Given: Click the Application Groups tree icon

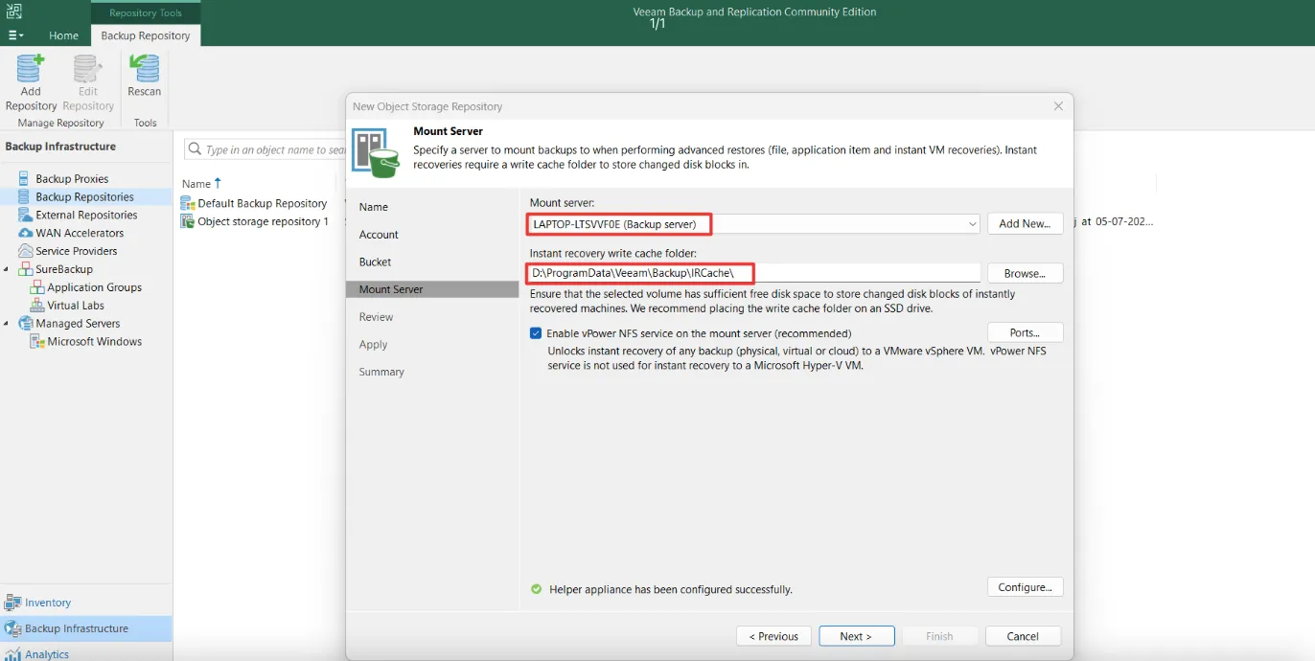Looking at the screenshot, I should 37,287.
